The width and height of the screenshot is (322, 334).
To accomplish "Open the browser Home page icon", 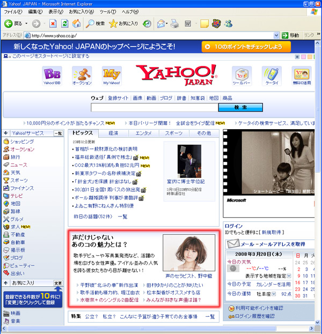I will click(76, 24).
